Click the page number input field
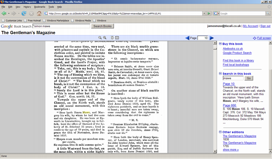Screen dimensions: 272x159 pyautogui.click(x=203, y=38)
